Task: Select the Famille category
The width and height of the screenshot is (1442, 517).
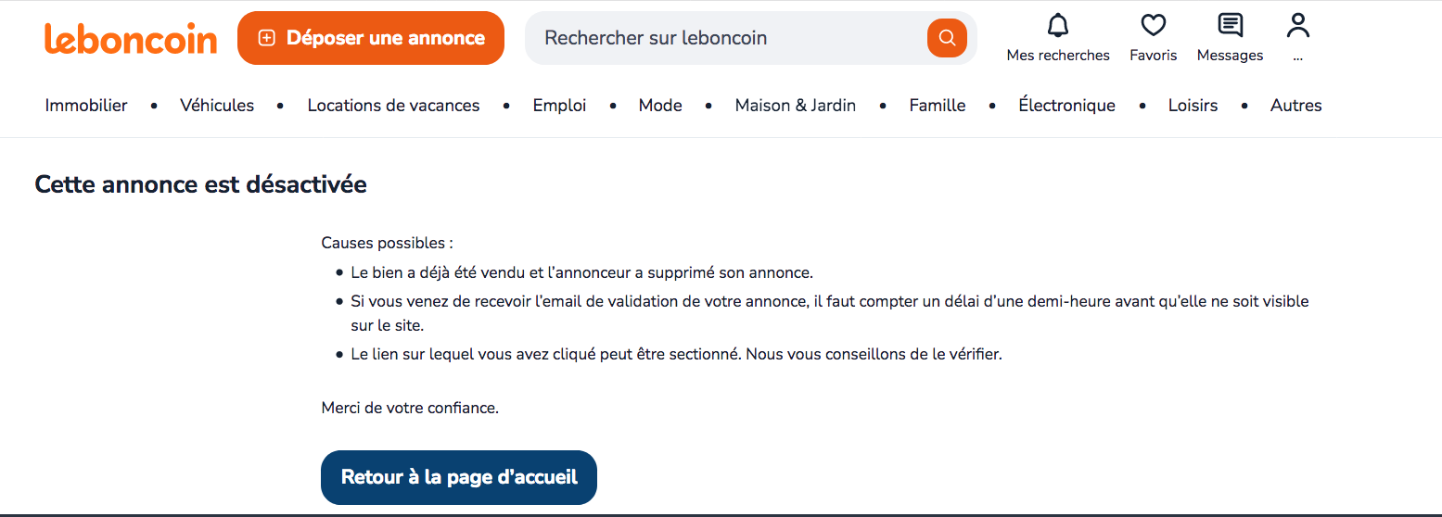Action: [938, 106]
